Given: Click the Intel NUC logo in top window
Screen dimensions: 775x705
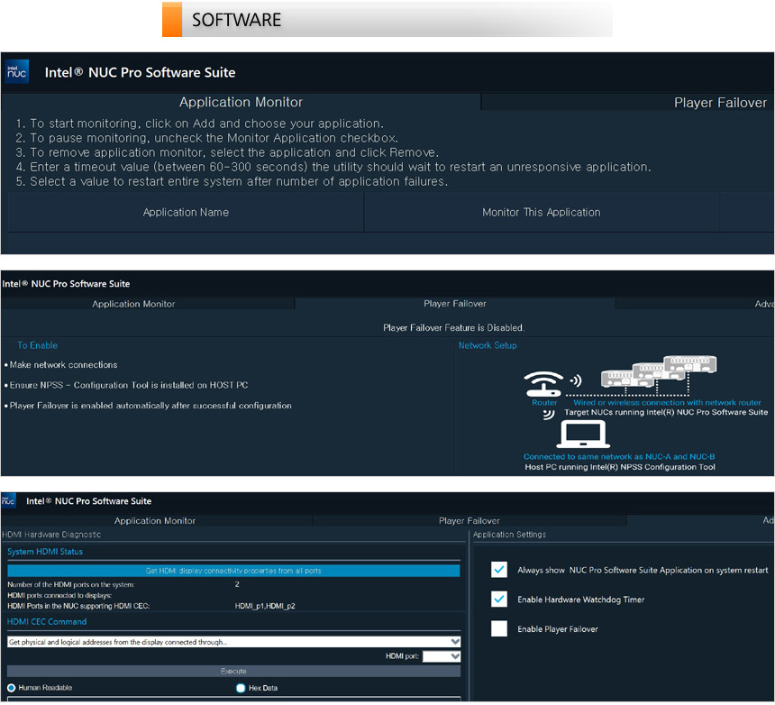Looking at the screenshot, I should coord(17,72).
